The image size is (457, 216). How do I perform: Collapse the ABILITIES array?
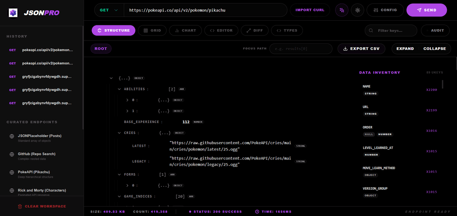pyautogui.click(x=119, y=89)
